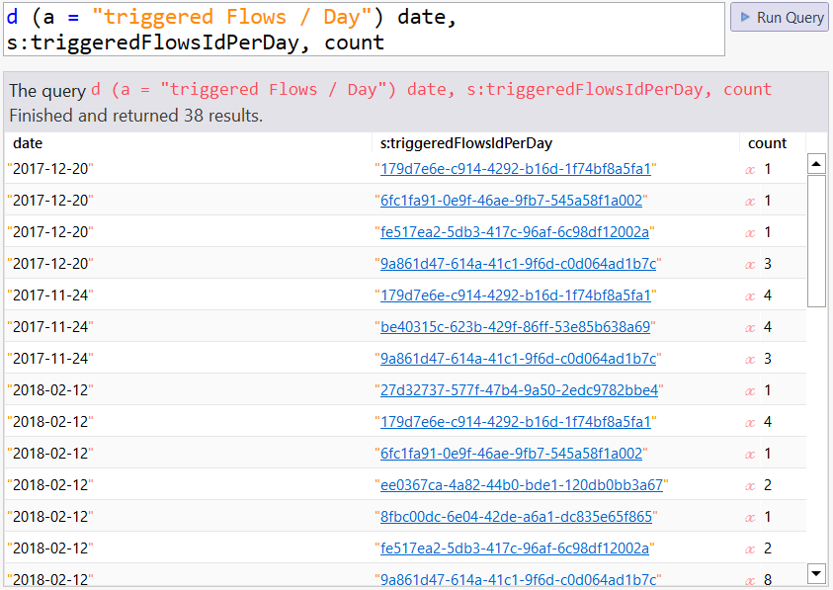833x590 pixels.
Task: Click the vertical scrollbar thumb
Action: tap(816, 241)
